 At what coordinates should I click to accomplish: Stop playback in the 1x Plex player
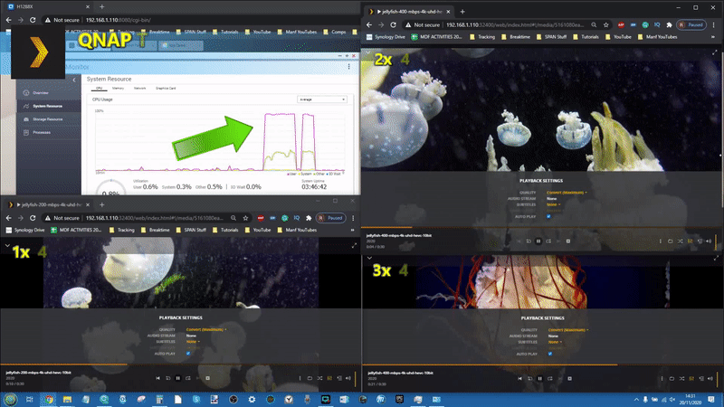[x=208, y=378]
